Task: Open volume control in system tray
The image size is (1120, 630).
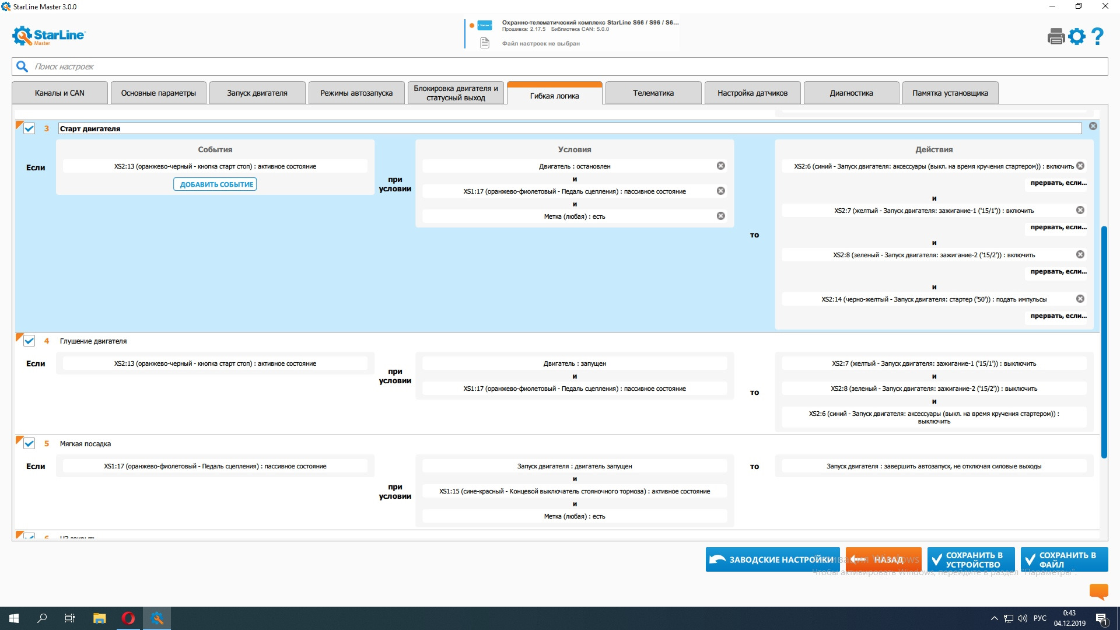Action: (1023, 618)
